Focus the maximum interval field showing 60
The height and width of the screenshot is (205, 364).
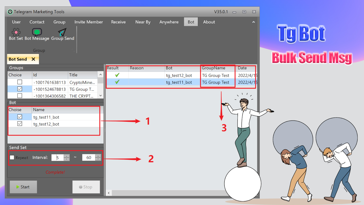coord(89,157)
